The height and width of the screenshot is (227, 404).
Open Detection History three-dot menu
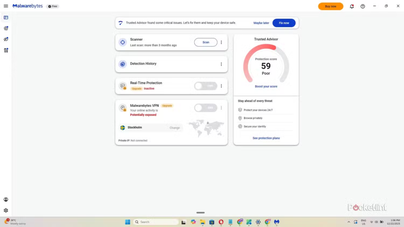click(221, 64)
